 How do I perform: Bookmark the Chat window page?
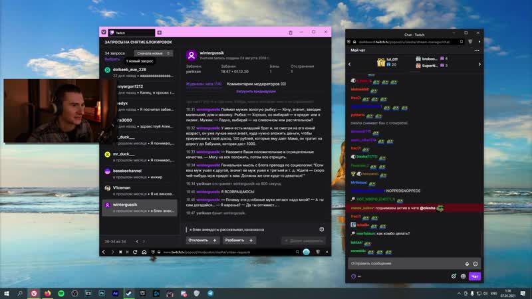[462, 42]
